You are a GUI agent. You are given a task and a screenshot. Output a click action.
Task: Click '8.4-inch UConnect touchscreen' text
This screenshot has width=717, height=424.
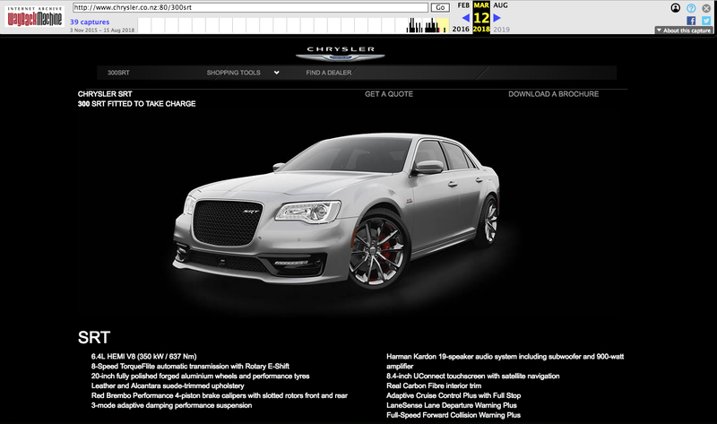[433, 376]
